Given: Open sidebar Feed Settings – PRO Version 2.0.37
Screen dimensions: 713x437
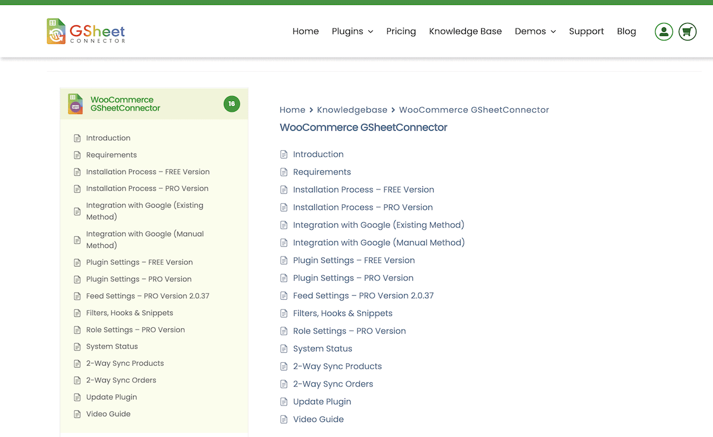Looking at the screenshot, I should (148, 296).
